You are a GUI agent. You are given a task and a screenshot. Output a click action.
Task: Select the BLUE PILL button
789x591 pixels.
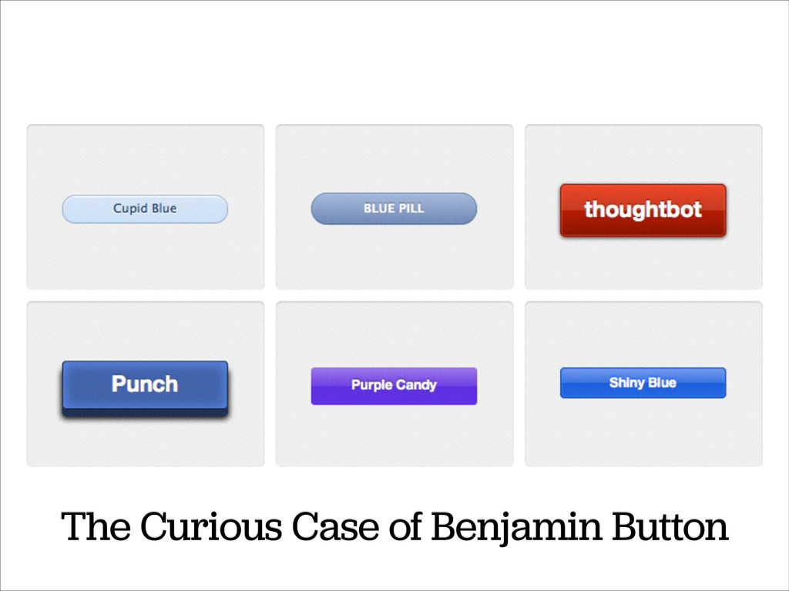(x=394, y=208)
